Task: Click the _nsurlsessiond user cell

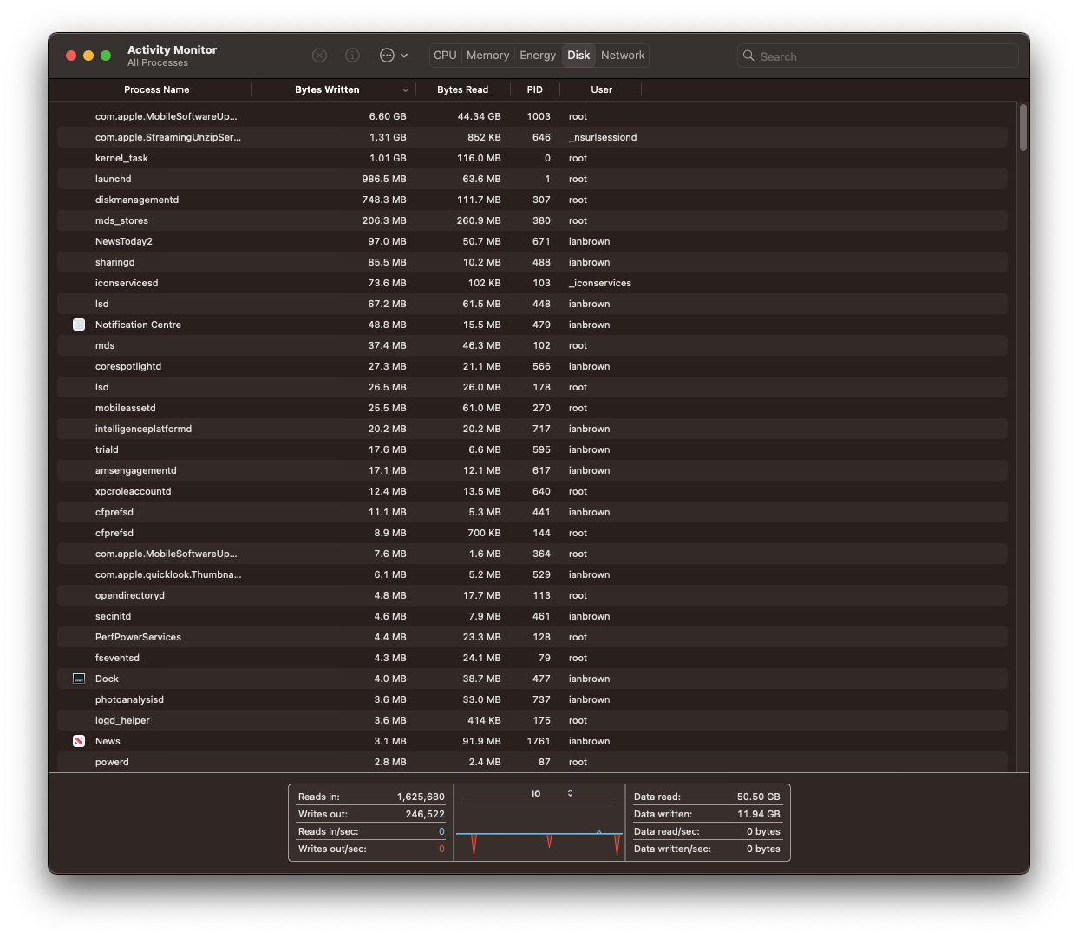Action: [x=603, y=137]
